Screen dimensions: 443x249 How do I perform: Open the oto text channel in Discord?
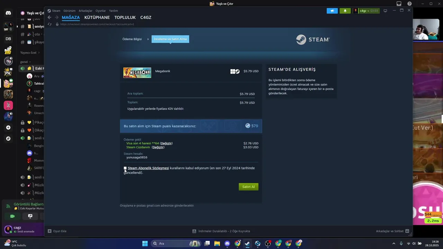32,34
